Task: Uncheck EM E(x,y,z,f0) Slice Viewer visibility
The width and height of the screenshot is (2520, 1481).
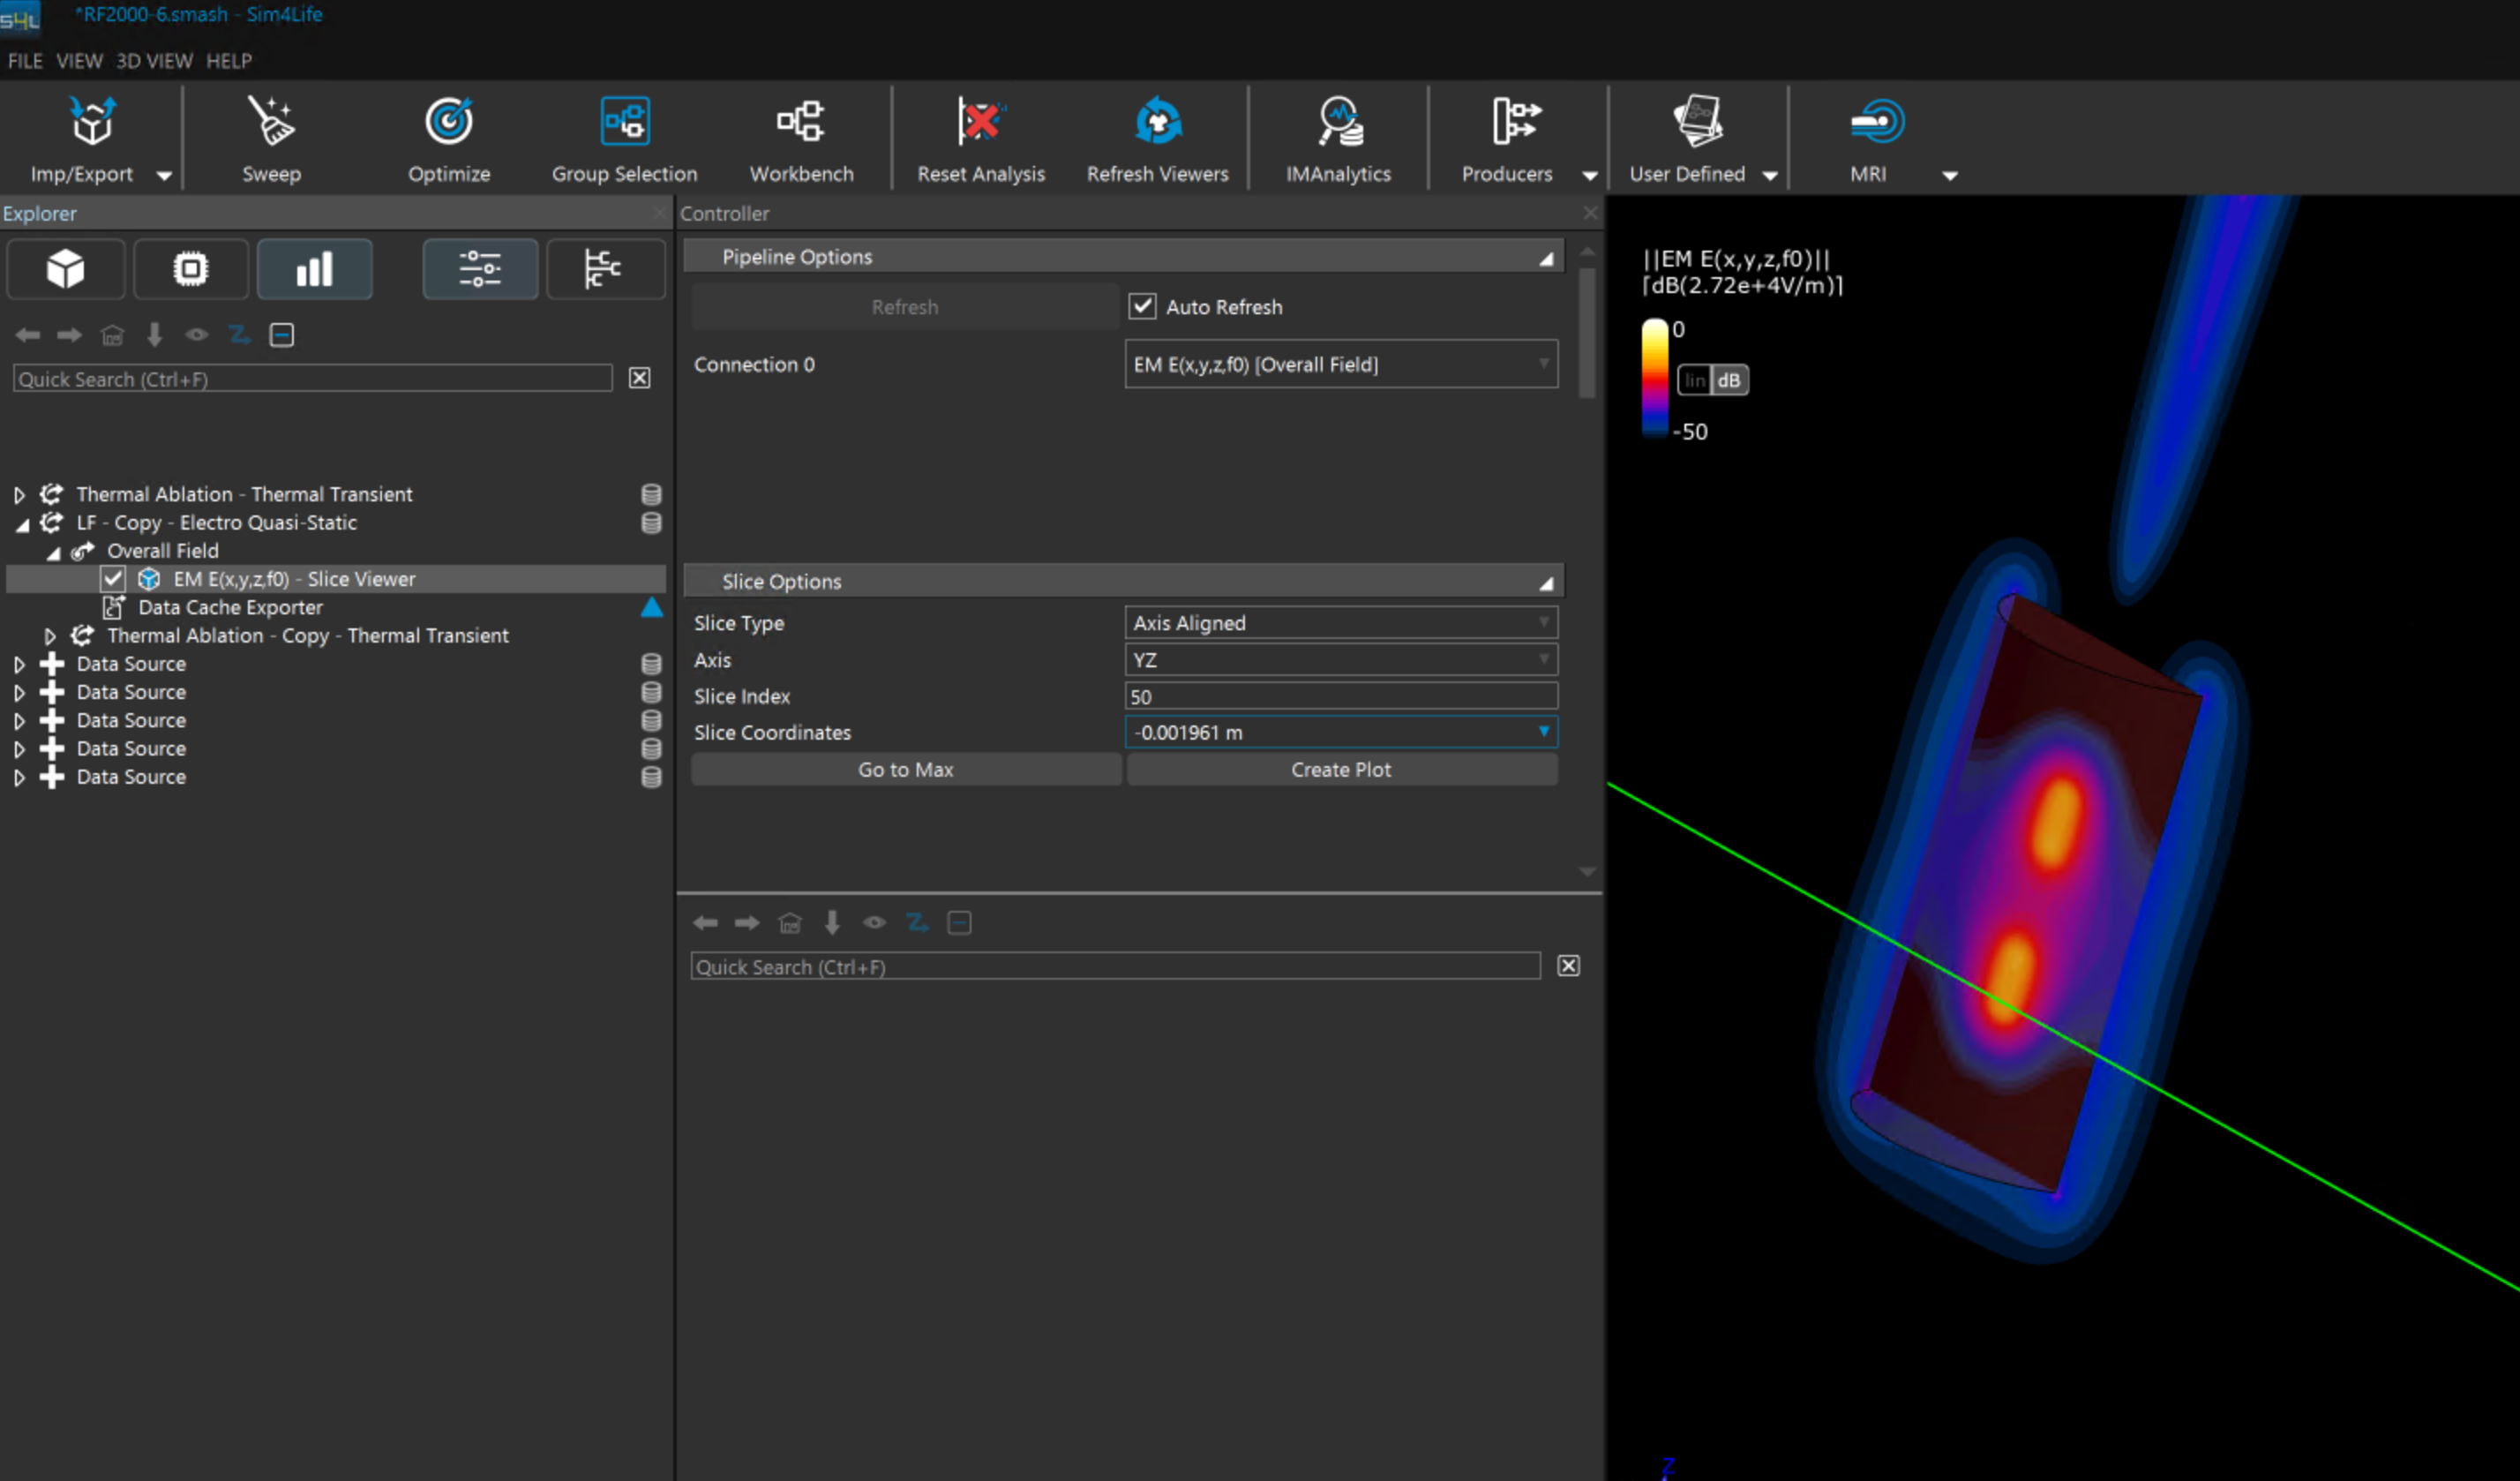Action: [113, 579]
